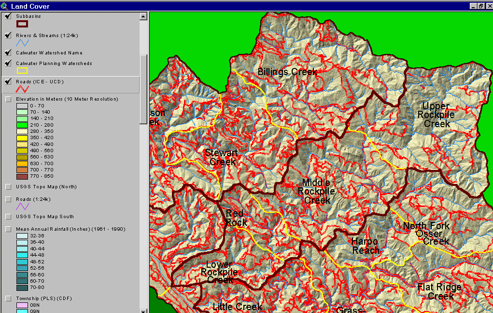
Task: Select the 420 - 490 elevation swatch
Action: (x=22, y=144)
